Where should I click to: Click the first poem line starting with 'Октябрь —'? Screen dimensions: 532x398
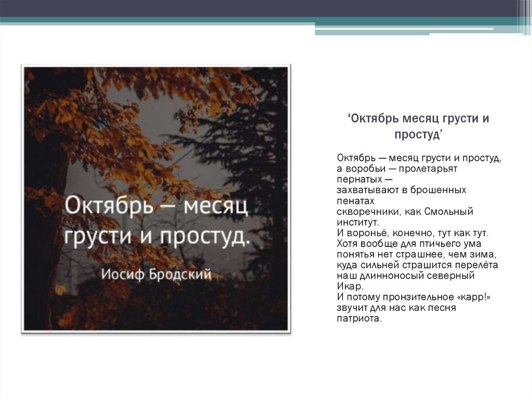[419, 157]
